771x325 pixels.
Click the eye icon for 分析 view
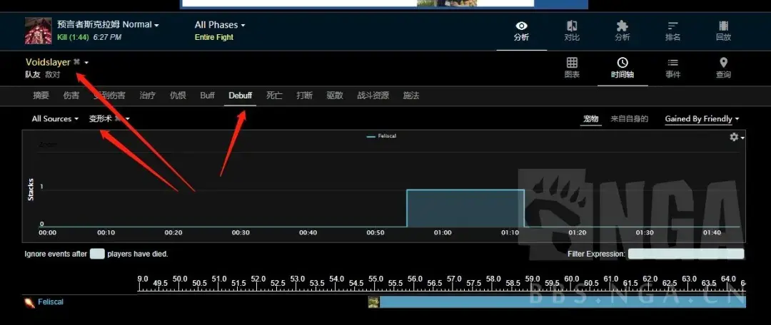coord(521,26)
